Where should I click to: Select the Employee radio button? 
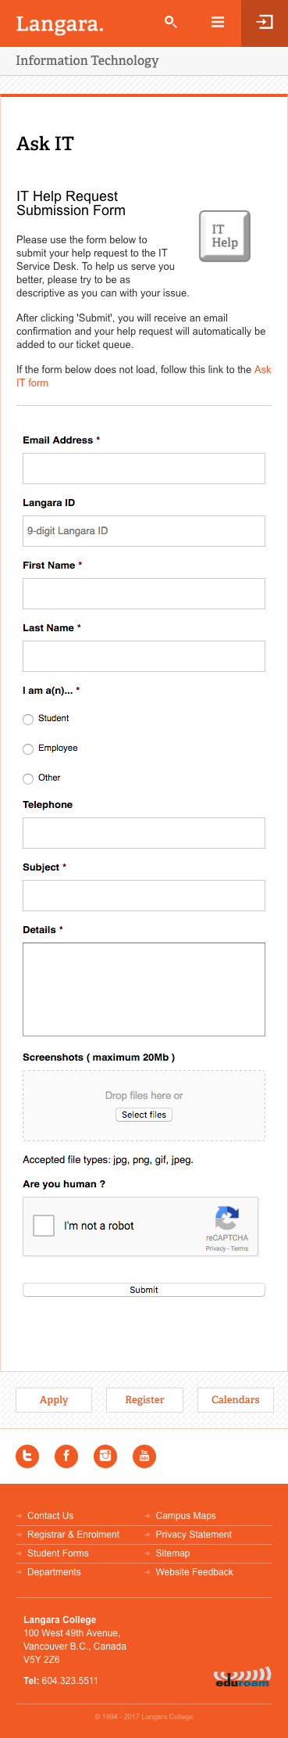pos(28,749)
